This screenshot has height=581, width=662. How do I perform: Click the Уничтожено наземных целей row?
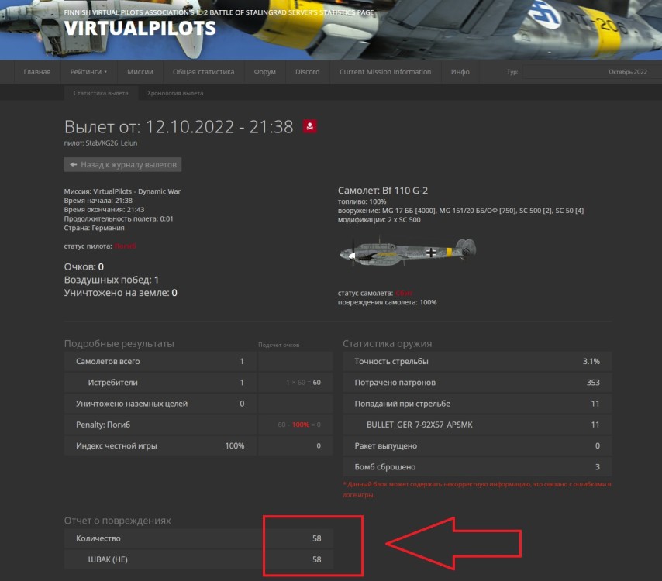click(160, 404)
